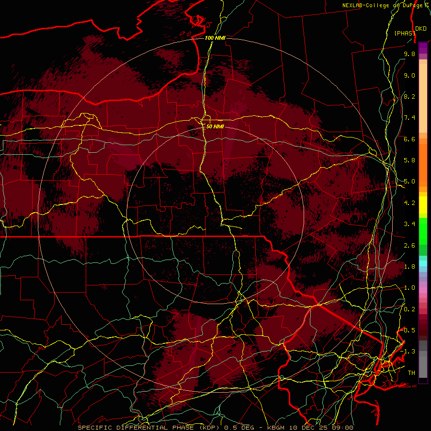Pick the orange color bar segment

coord(423,165)
